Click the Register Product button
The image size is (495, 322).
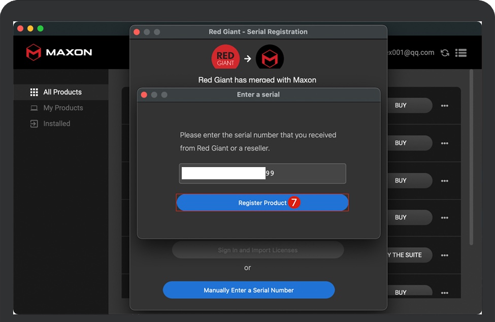pyautogui.click(x=262, y=203)
